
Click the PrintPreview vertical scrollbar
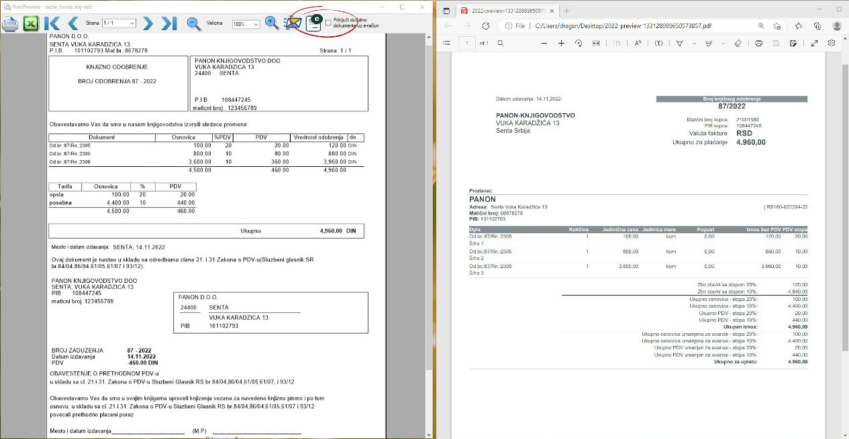point(430,201)
